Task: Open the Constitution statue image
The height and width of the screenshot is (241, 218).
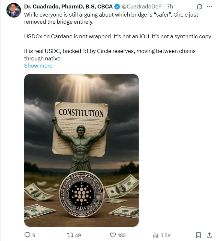Action: pos(81,150)
